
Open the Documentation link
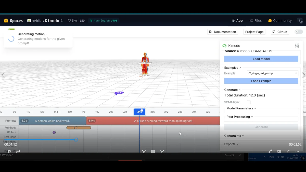(x=222, y=32)
